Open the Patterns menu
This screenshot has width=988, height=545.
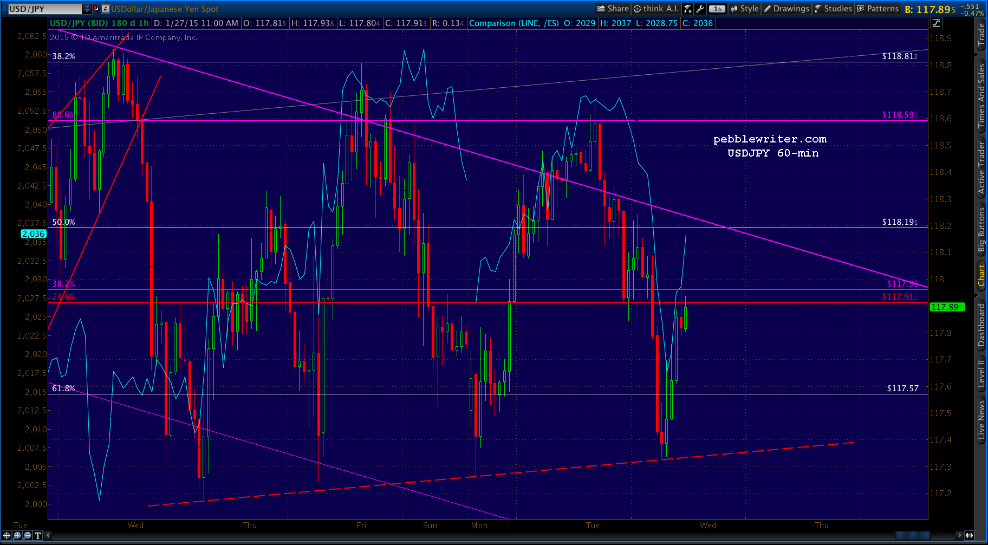(x=877, y=9)
